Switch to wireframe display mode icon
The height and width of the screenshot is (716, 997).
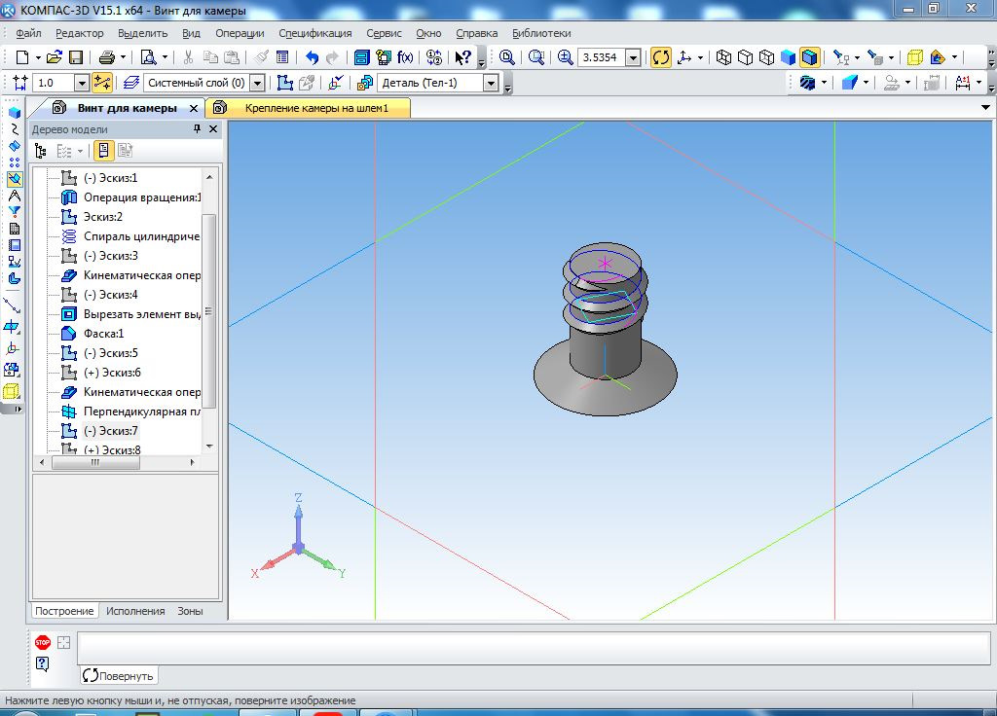(723, 57)
